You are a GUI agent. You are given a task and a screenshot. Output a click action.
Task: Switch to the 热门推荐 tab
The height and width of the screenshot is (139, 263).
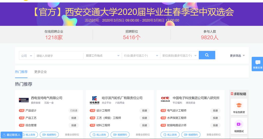click(x=21, y=72)
